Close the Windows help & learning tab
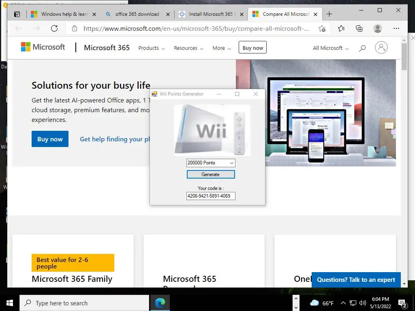415x311 pixels. (x=94, y=14)
